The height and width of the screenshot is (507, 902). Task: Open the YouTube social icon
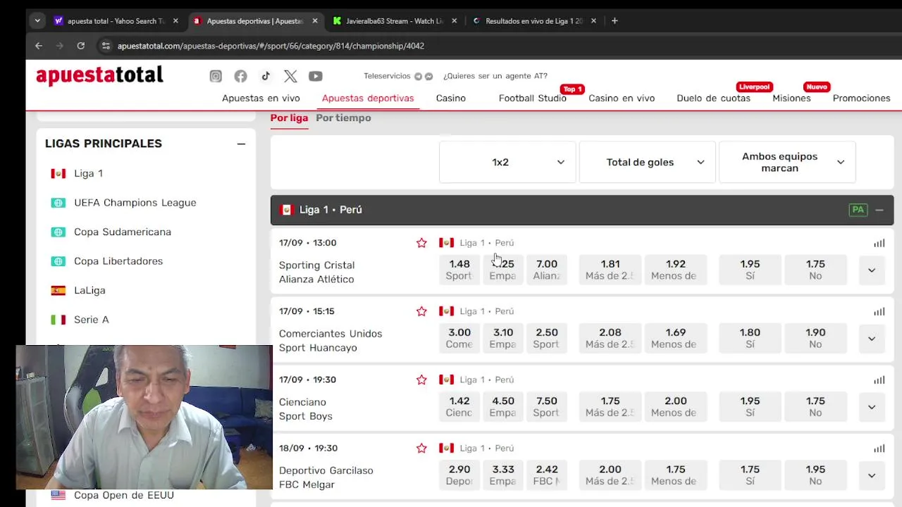[315, 76]
